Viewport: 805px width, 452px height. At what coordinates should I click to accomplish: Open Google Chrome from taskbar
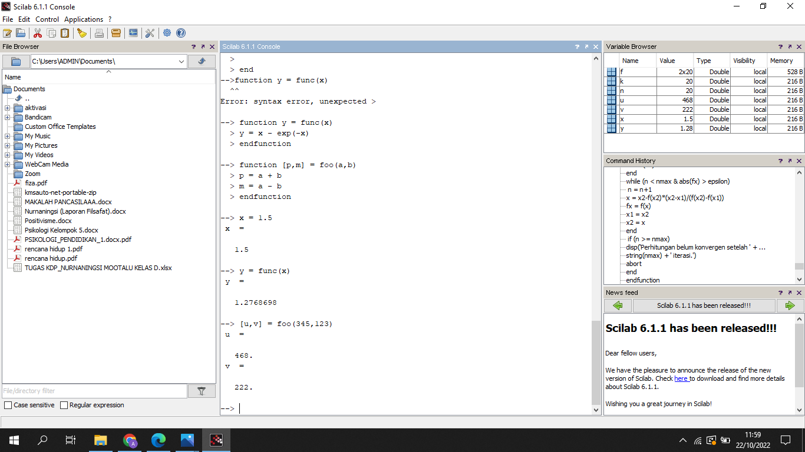pos(130,440)
